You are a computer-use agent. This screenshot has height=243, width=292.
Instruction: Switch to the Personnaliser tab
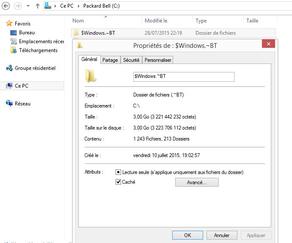[x=158, y=60]
